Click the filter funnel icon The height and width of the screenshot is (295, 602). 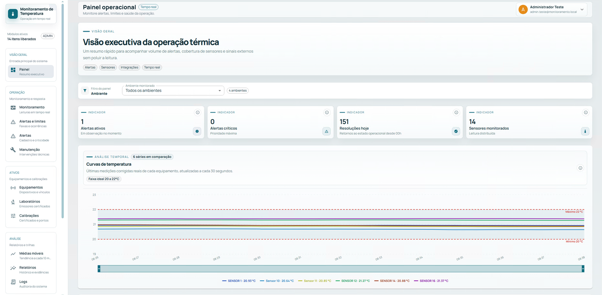(85, 91)
